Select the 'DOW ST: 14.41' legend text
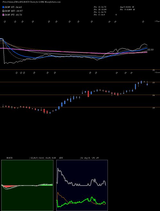160x211 pixels. coord(13,7)
